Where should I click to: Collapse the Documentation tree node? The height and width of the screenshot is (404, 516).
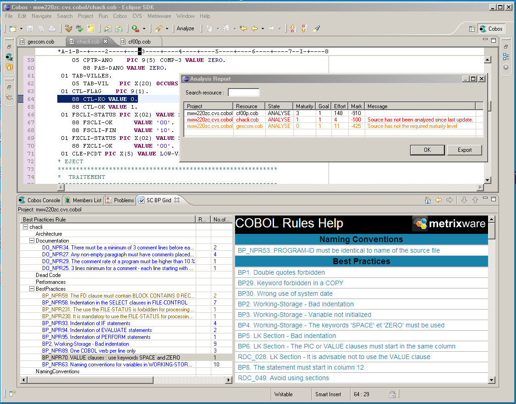32,241
